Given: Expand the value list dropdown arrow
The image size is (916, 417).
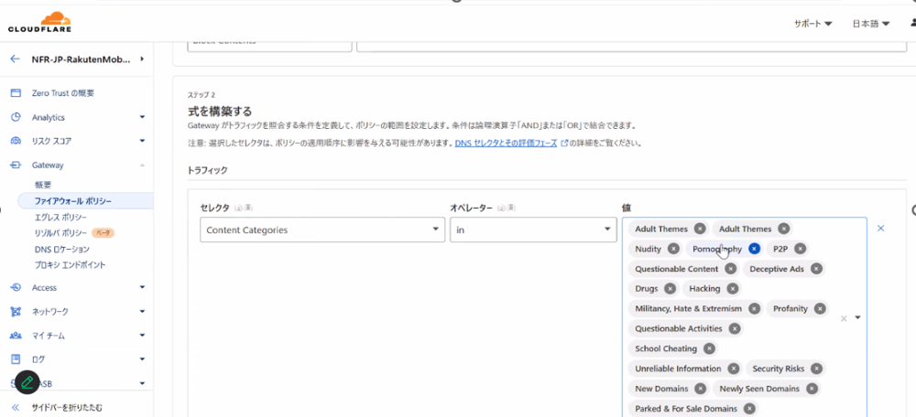Looking at the screenshot, I should point(858,318).
